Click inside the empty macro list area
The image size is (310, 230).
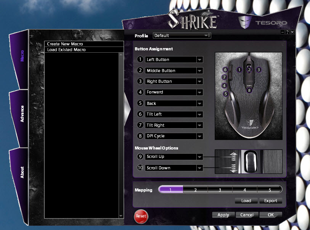(x=82, y=135)
